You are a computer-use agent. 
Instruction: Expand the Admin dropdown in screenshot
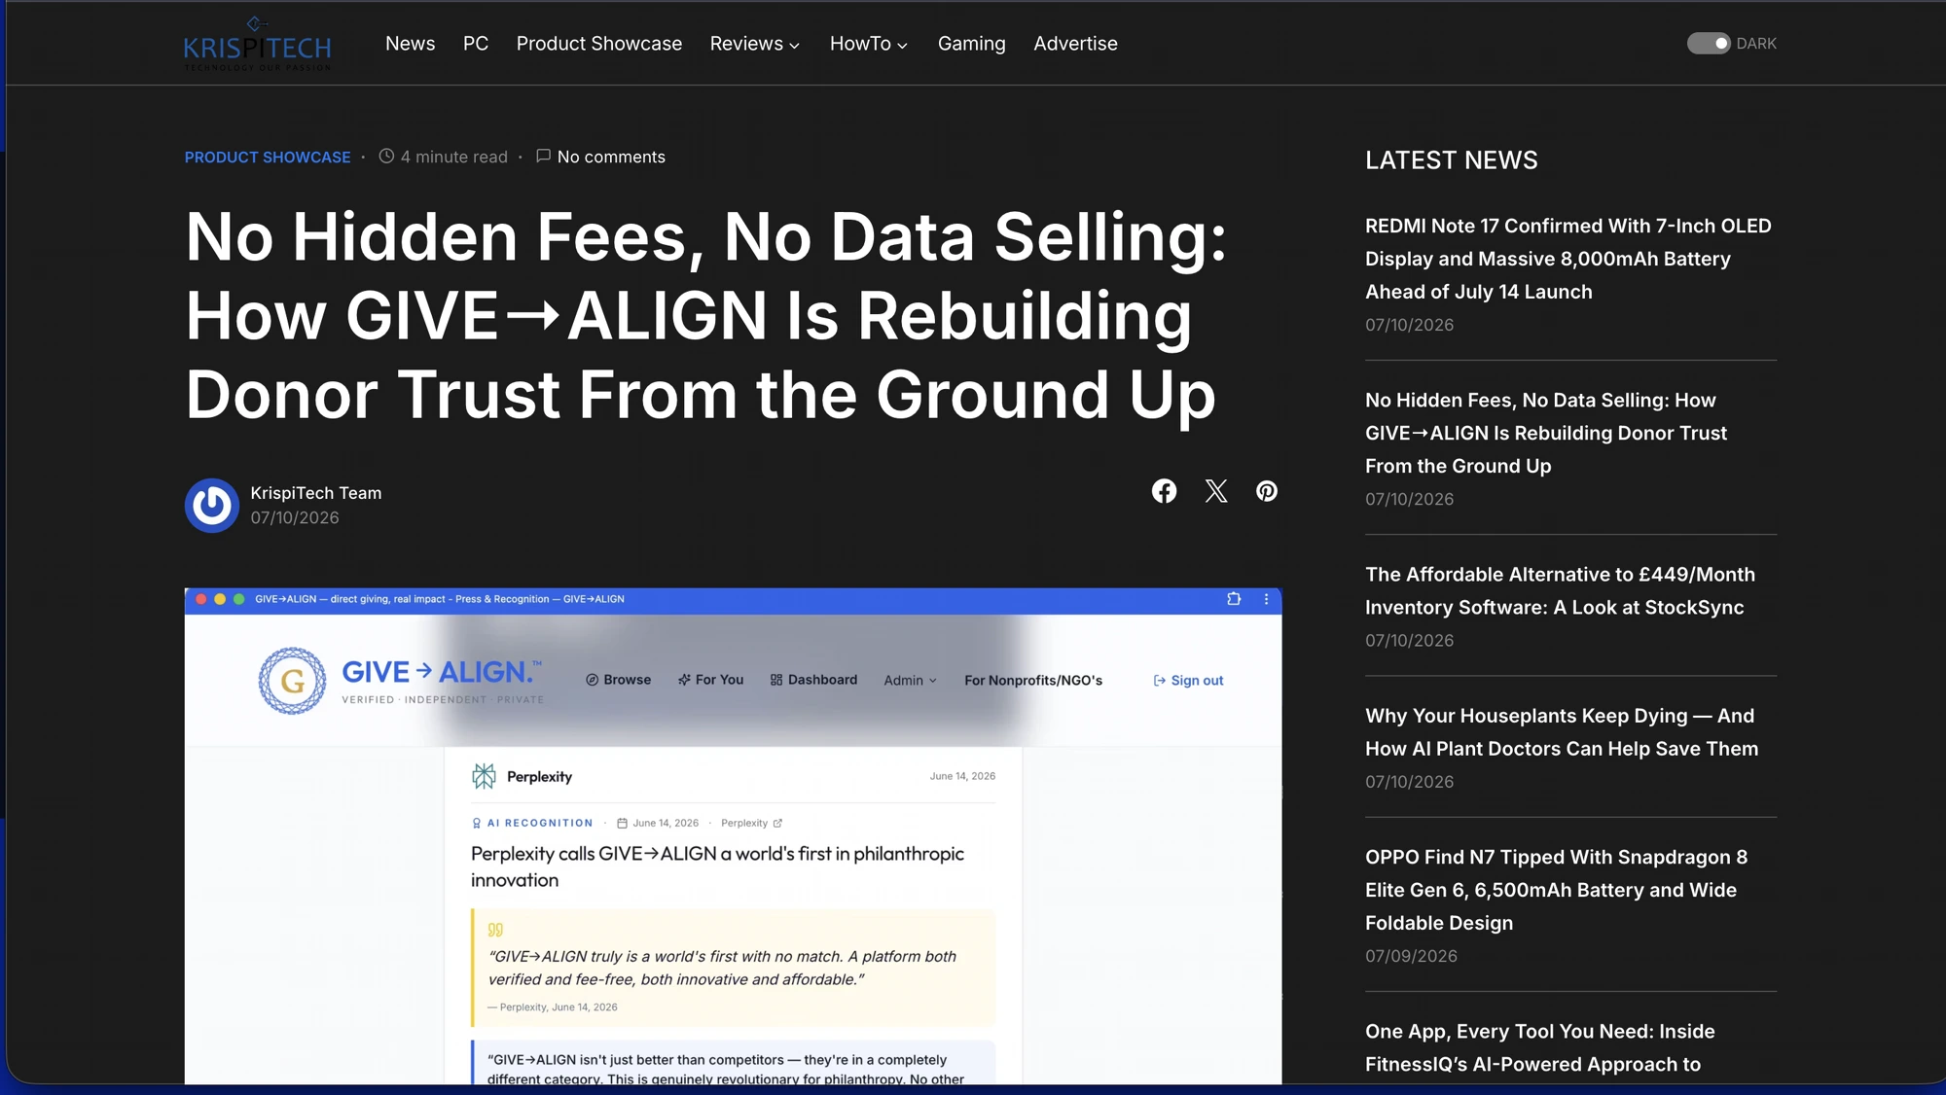[910, 681]
